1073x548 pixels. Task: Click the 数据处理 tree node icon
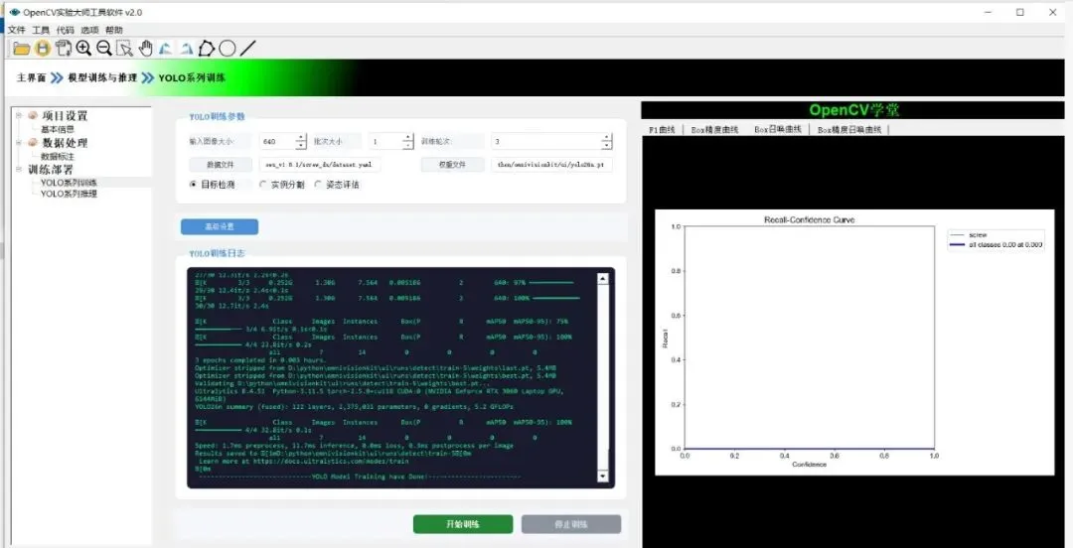32,142
